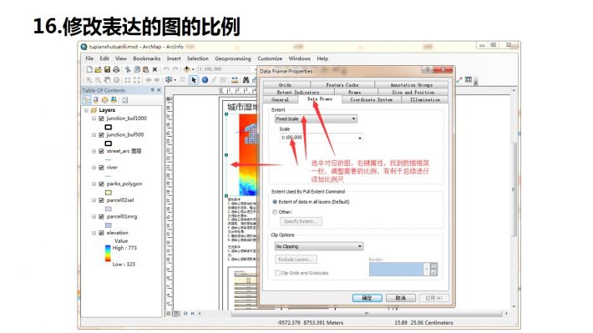
Task: Click the 确定 confirm button
Action: 367,298
